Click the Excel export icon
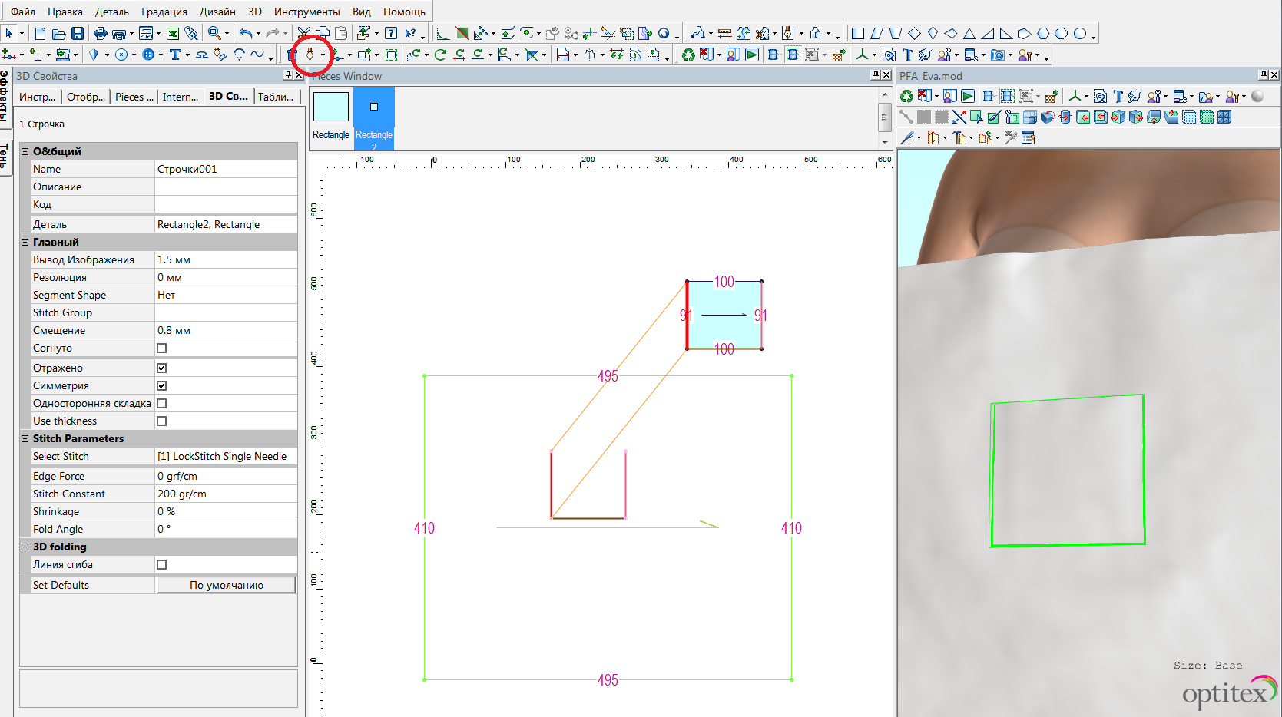 [x=173, y=33]
